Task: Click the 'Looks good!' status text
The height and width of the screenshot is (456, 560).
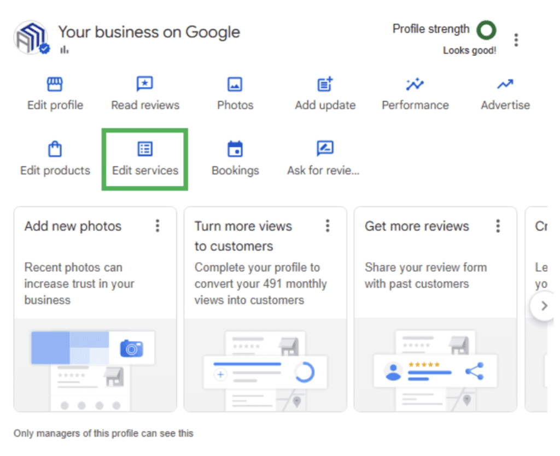Action: click(x=469, y=51)
